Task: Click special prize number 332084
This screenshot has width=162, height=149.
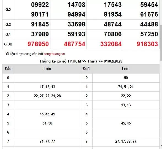Action: click(111, 44)
